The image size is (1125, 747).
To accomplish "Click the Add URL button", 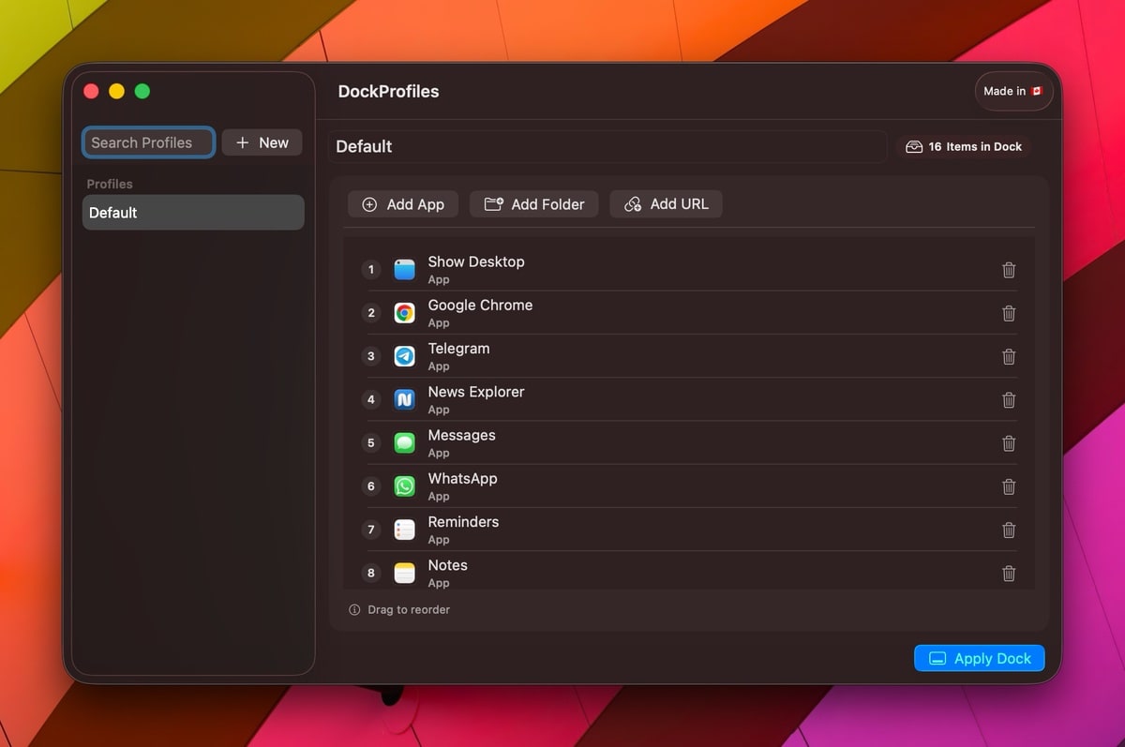I will point(666,204).
